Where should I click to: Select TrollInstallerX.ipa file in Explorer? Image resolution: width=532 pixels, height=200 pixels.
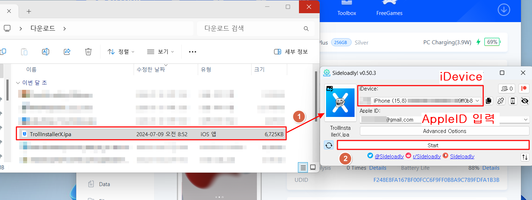pos(152,134)
